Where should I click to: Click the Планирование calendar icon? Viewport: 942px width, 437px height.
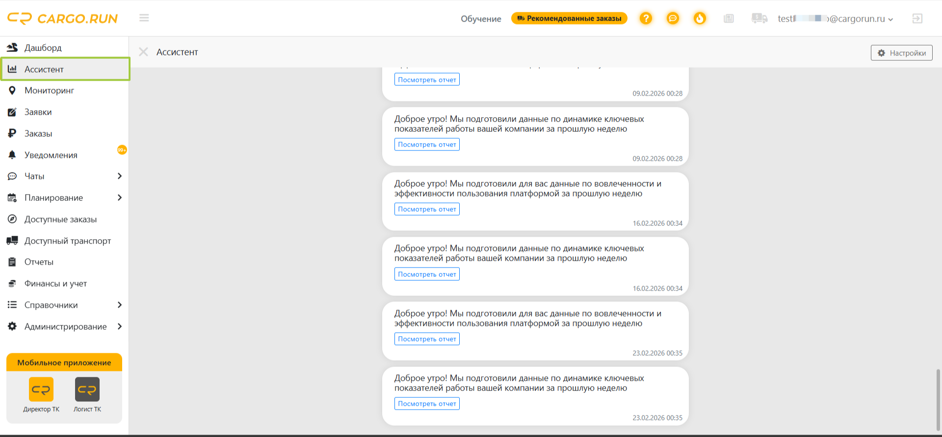point(12,197)
